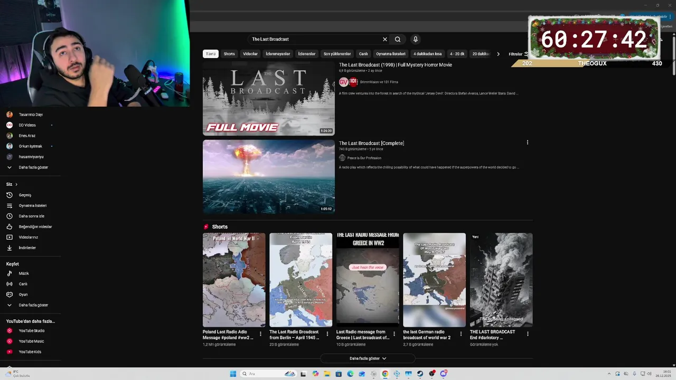Open Google Chrome taskbar icon

tap(385, 374)
